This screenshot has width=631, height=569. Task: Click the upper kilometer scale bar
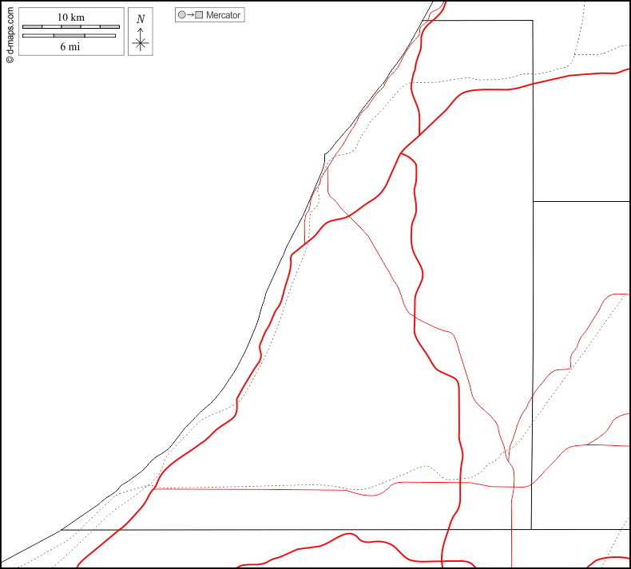pyautogui.click(x=71, y=27)
